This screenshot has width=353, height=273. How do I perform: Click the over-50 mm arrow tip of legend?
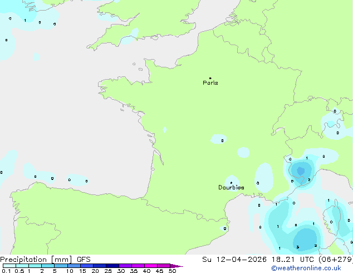[x=176, y=266]
